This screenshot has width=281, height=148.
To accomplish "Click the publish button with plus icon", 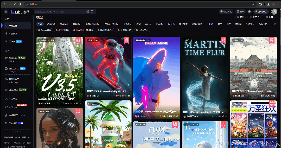I will pyautogui.click(x=240, y=11).
